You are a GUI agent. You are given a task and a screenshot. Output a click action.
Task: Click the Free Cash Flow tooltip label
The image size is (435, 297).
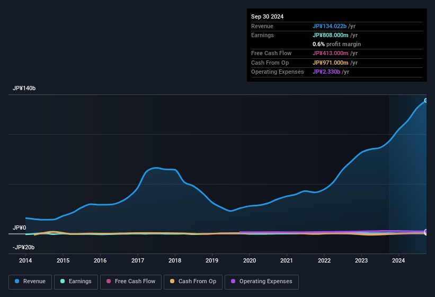coord(271,53)
